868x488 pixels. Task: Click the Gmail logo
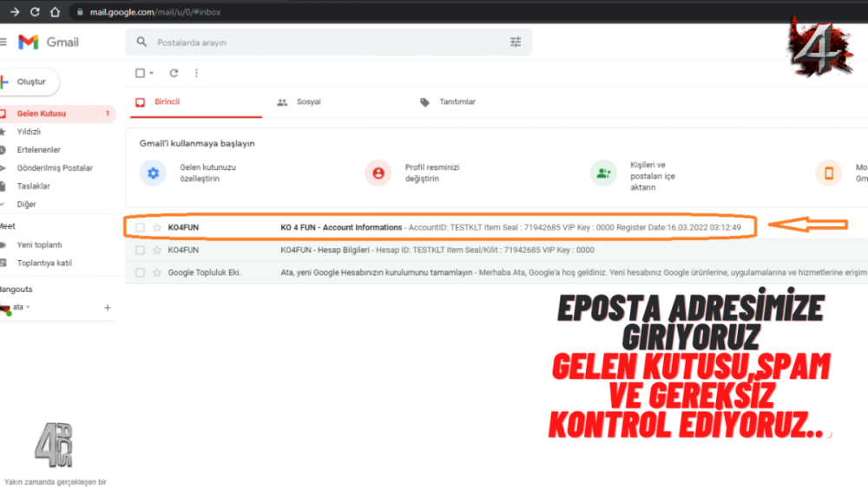tap(48, 42)
